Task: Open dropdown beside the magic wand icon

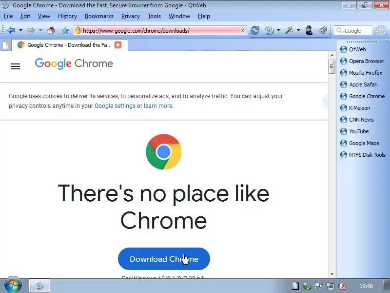Action: click(x=298, y=30)
